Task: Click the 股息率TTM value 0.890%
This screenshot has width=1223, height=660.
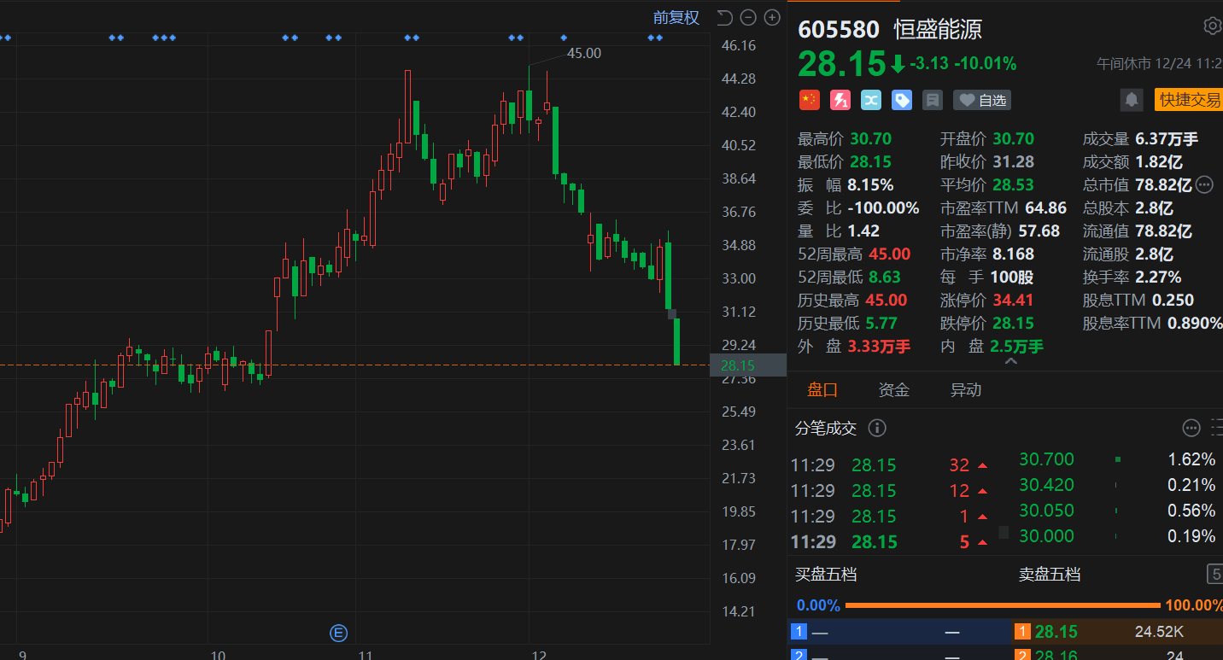Action: [x=1195, y=323]
